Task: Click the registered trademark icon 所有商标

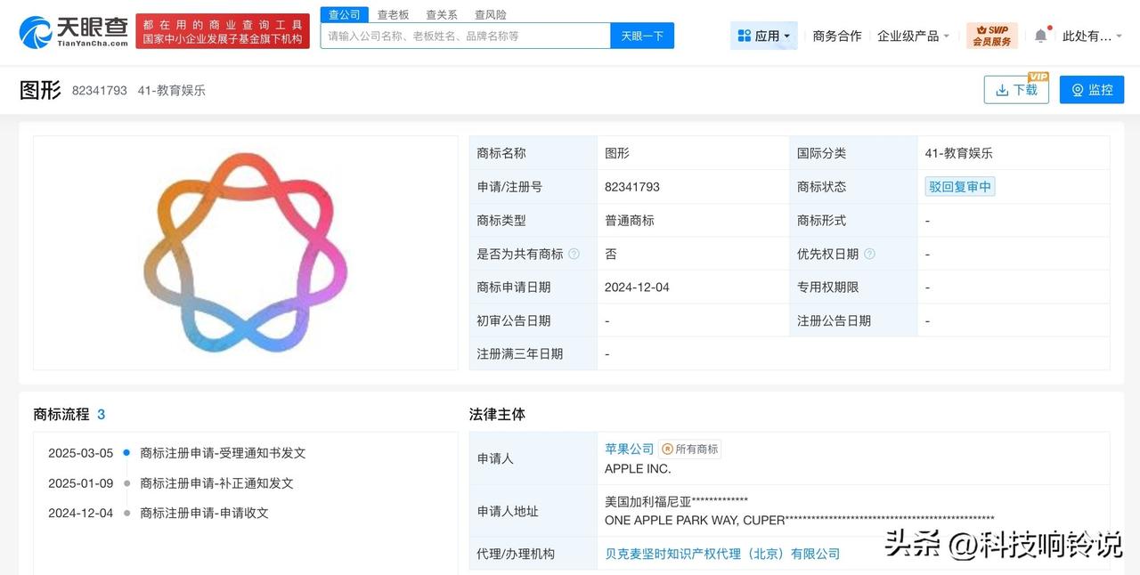Action: [x=690, y=449]
